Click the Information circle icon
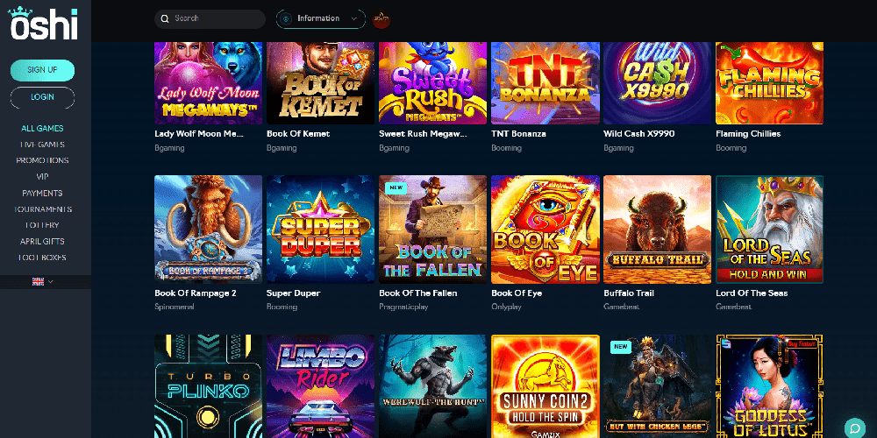 287,19
